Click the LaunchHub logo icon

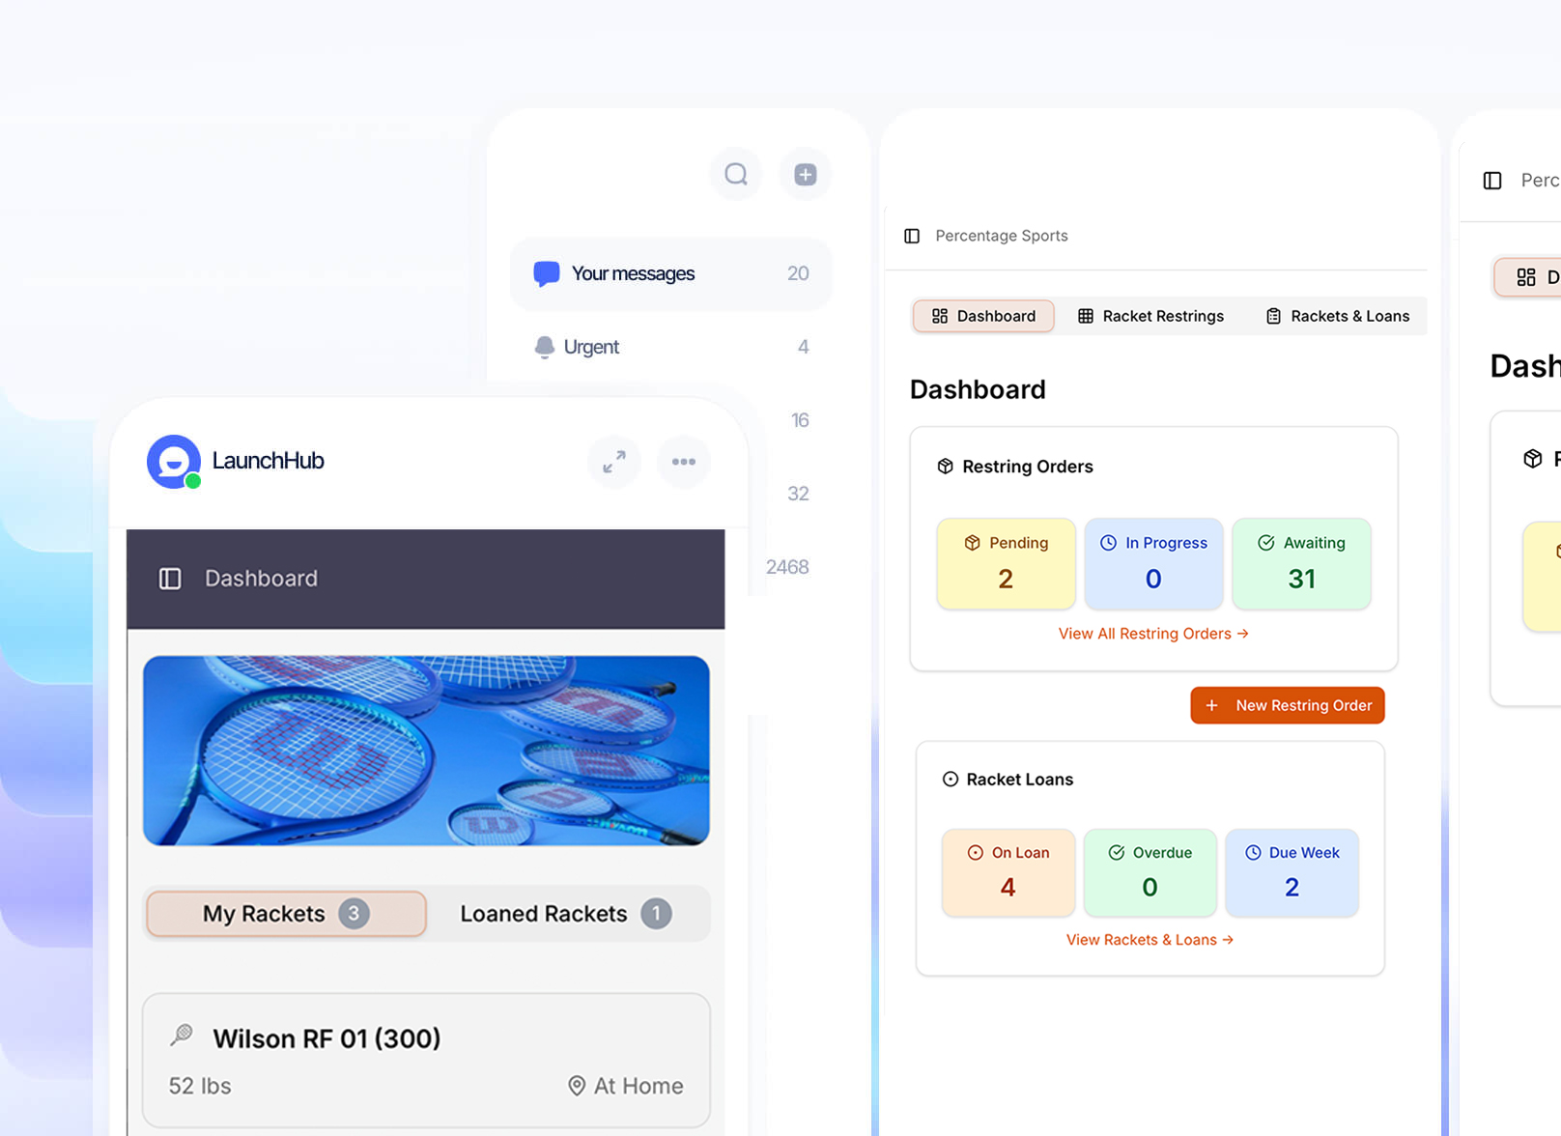[172, 461]
